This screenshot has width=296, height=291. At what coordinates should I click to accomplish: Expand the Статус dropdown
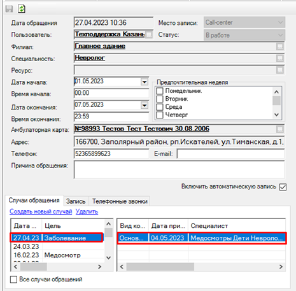pyautogui.click(x=280, y=35)
